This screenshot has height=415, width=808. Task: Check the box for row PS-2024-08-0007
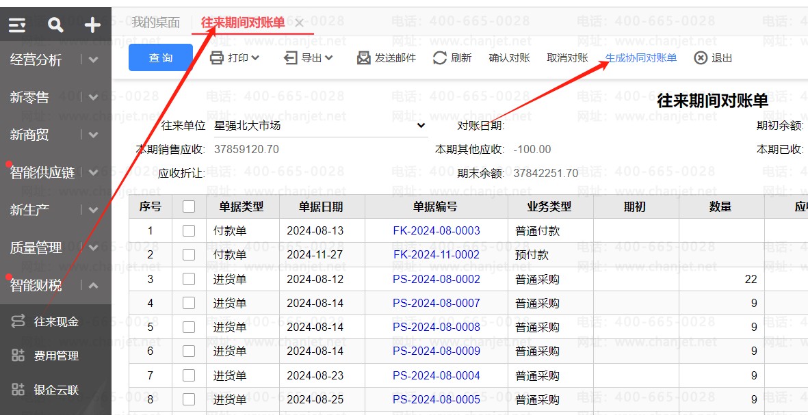189,304
